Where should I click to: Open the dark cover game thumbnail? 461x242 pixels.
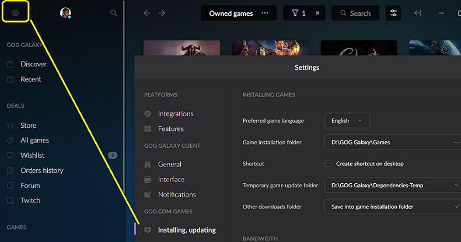(359, 48)
